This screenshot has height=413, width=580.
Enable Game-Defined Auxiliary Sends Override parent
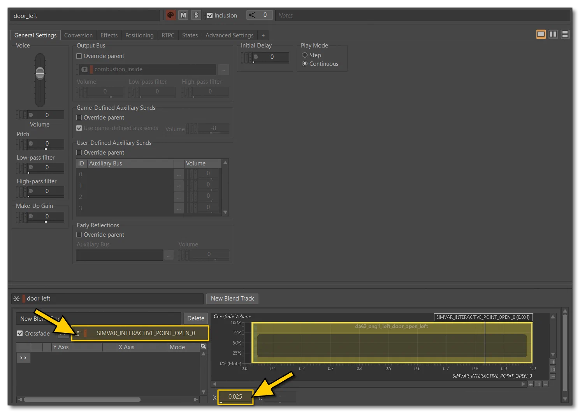tap(79, 118)
